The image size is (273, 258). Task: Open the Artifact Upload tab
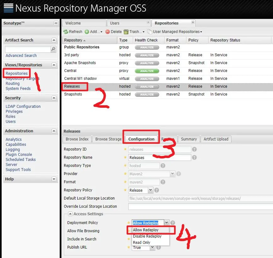[216, 139]
